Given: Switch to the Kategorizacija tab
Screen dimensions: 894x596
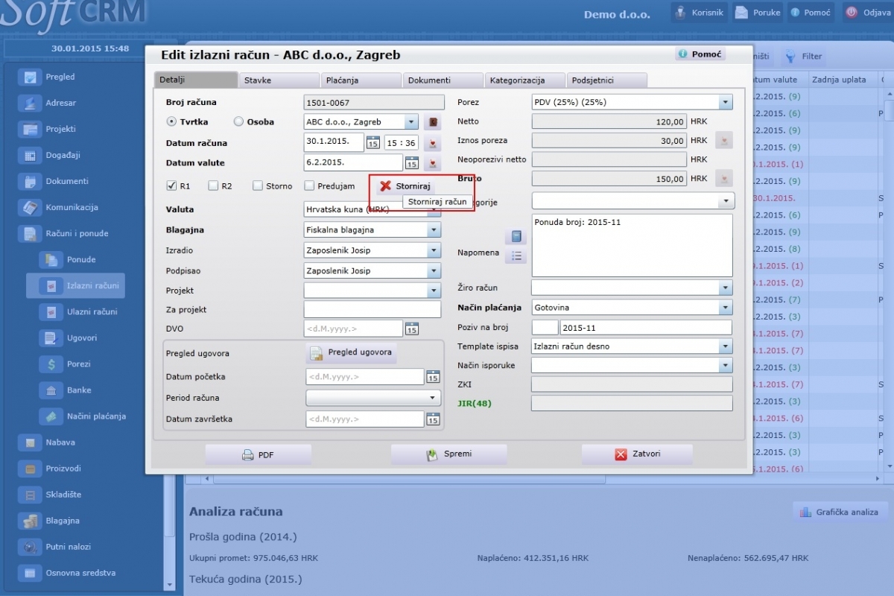Looking at the screenshot, I should point(524,80).
